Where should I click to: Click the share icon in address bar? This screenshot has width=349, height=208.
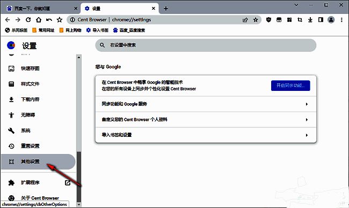tap(245, 20)
